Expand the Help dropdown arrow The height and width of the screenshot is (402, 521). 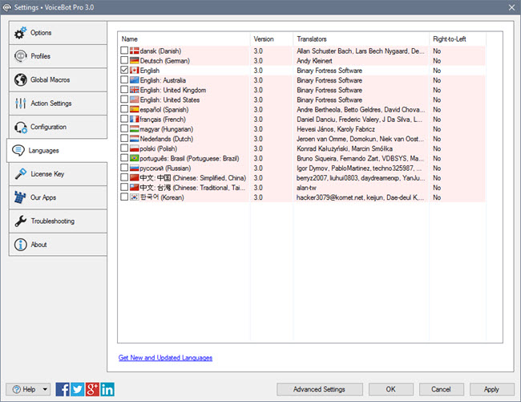point(44,389)
